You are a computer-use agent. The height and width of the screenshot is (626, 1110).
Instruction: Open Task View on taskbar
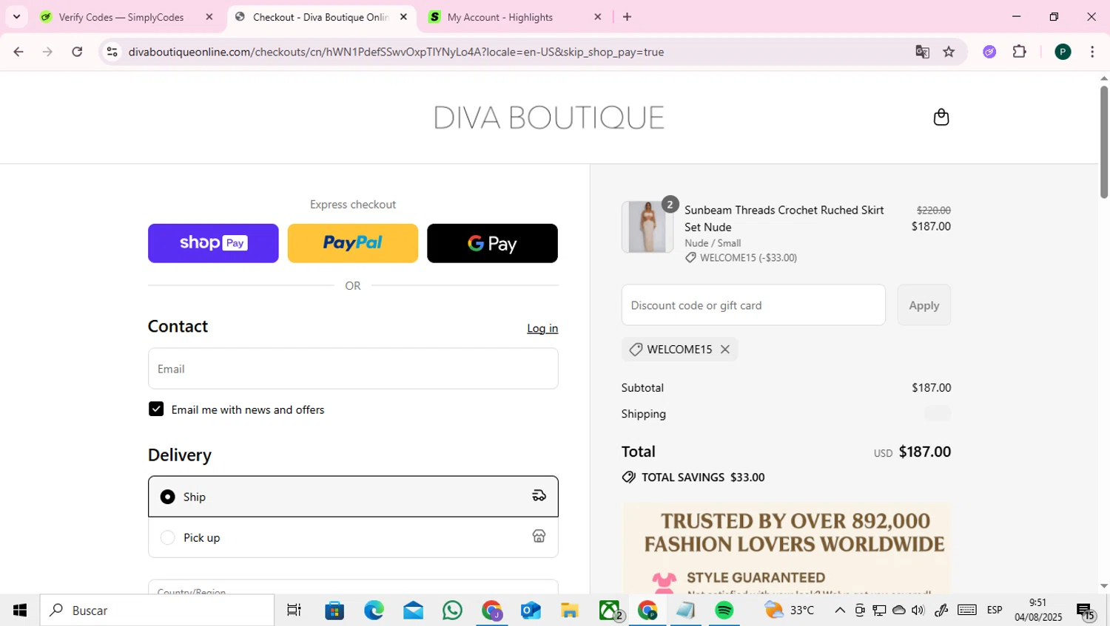[294, 610]
